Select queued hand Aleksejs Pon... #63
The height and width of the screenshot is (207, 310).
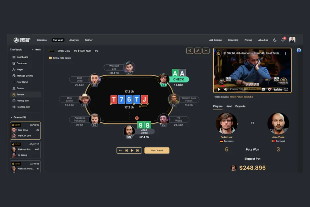point(25,150)
